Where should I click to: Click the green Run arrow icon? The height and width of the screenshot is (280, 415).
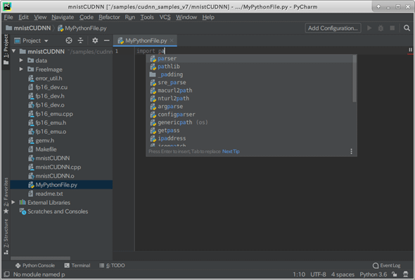369,28
